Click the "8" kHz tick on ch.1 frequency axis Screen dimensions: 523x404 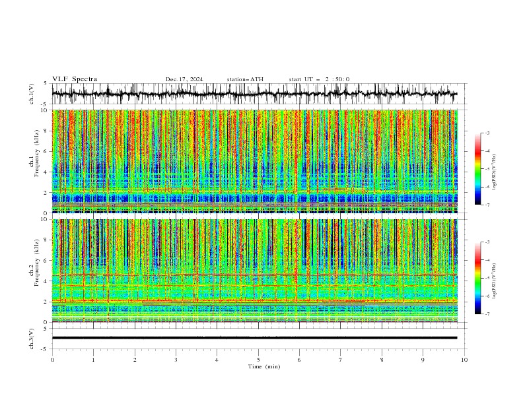[x=46, y=131]
